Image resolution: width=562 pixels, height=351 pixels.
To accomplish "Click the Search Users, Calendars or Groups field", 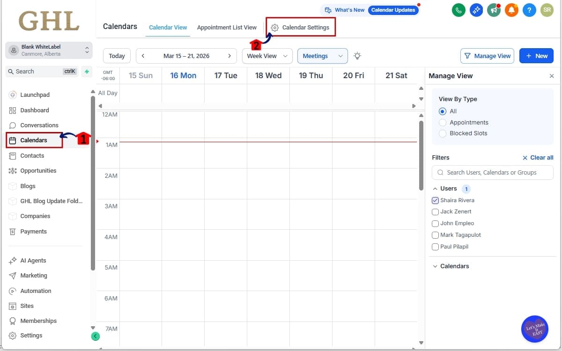I will pyautogui.click(x=492, y=172).
